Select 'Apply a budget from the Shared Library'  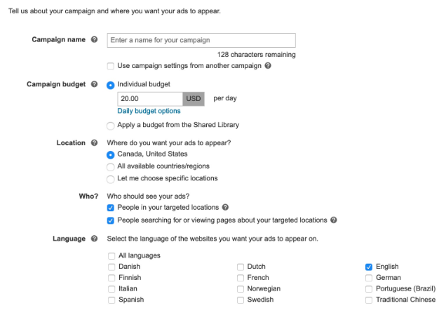(111, 126)
